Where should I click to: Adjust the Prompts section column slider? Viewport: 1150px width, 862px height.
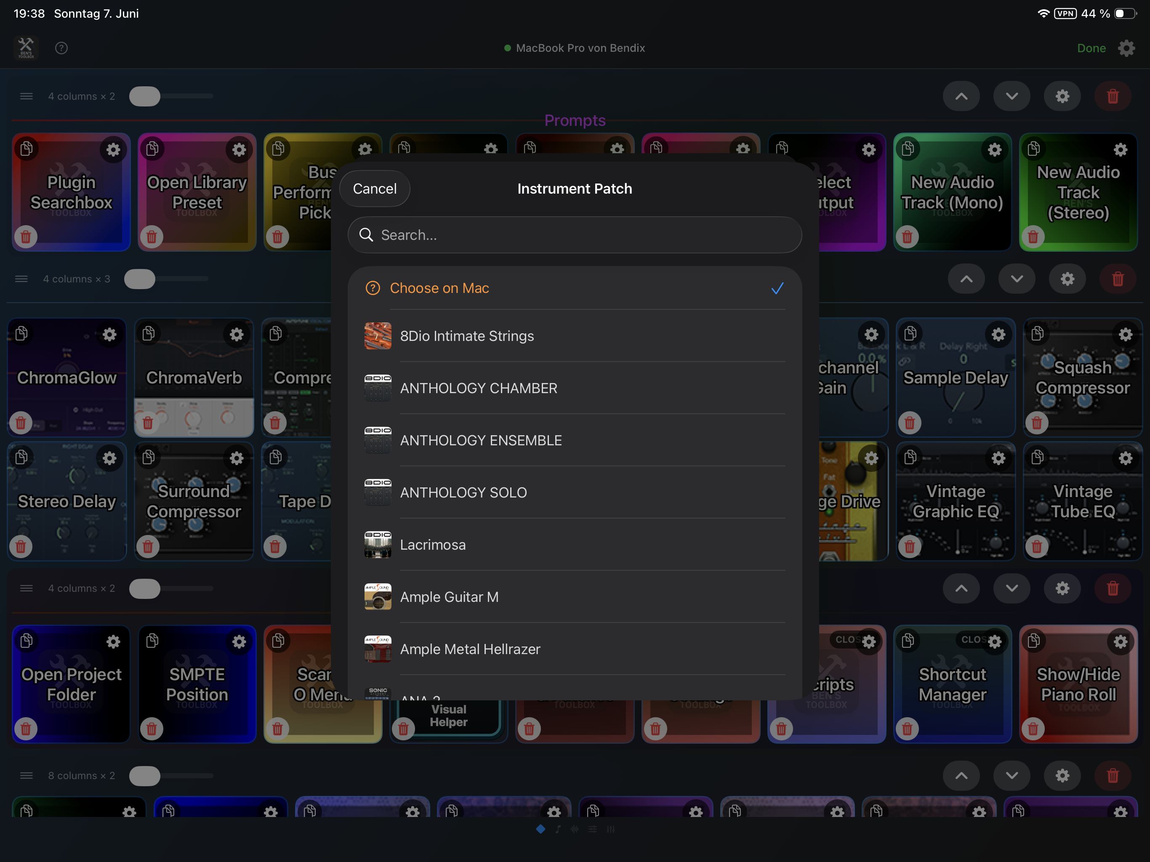(144, 96)
